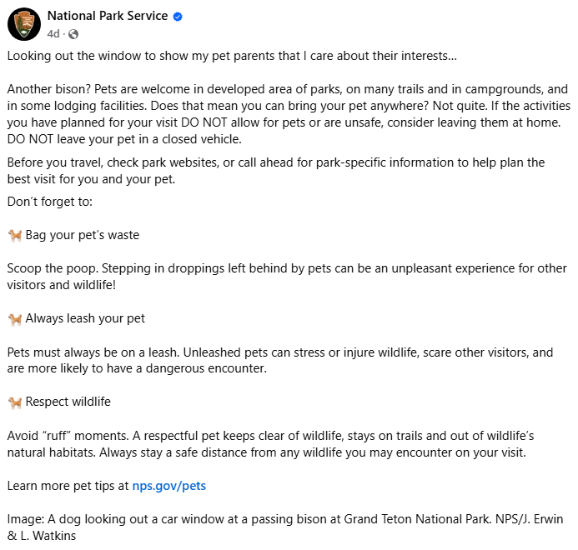Open the nps.gov/pets link
Image resolution: width=578 pixels, height=550 pixels.
coord(168,485)
